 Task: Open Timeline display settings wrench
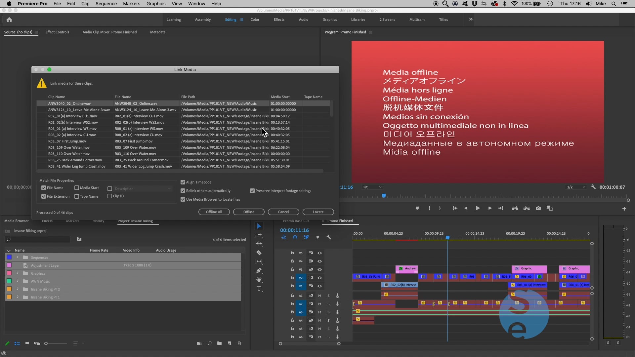(x=329, y=237)
